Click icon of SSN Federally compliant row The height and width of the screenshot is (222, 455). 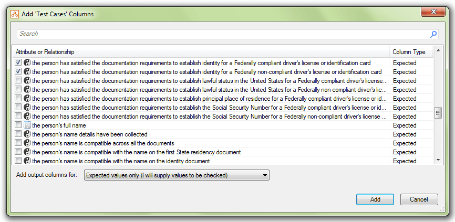click(x=27, y=108)
